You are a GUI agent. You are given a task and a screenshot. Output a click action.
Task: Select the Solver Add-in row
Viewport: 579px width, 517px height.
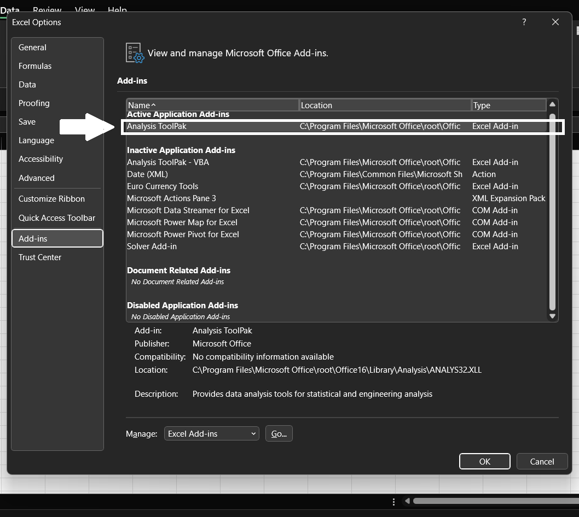coord(337,246)
